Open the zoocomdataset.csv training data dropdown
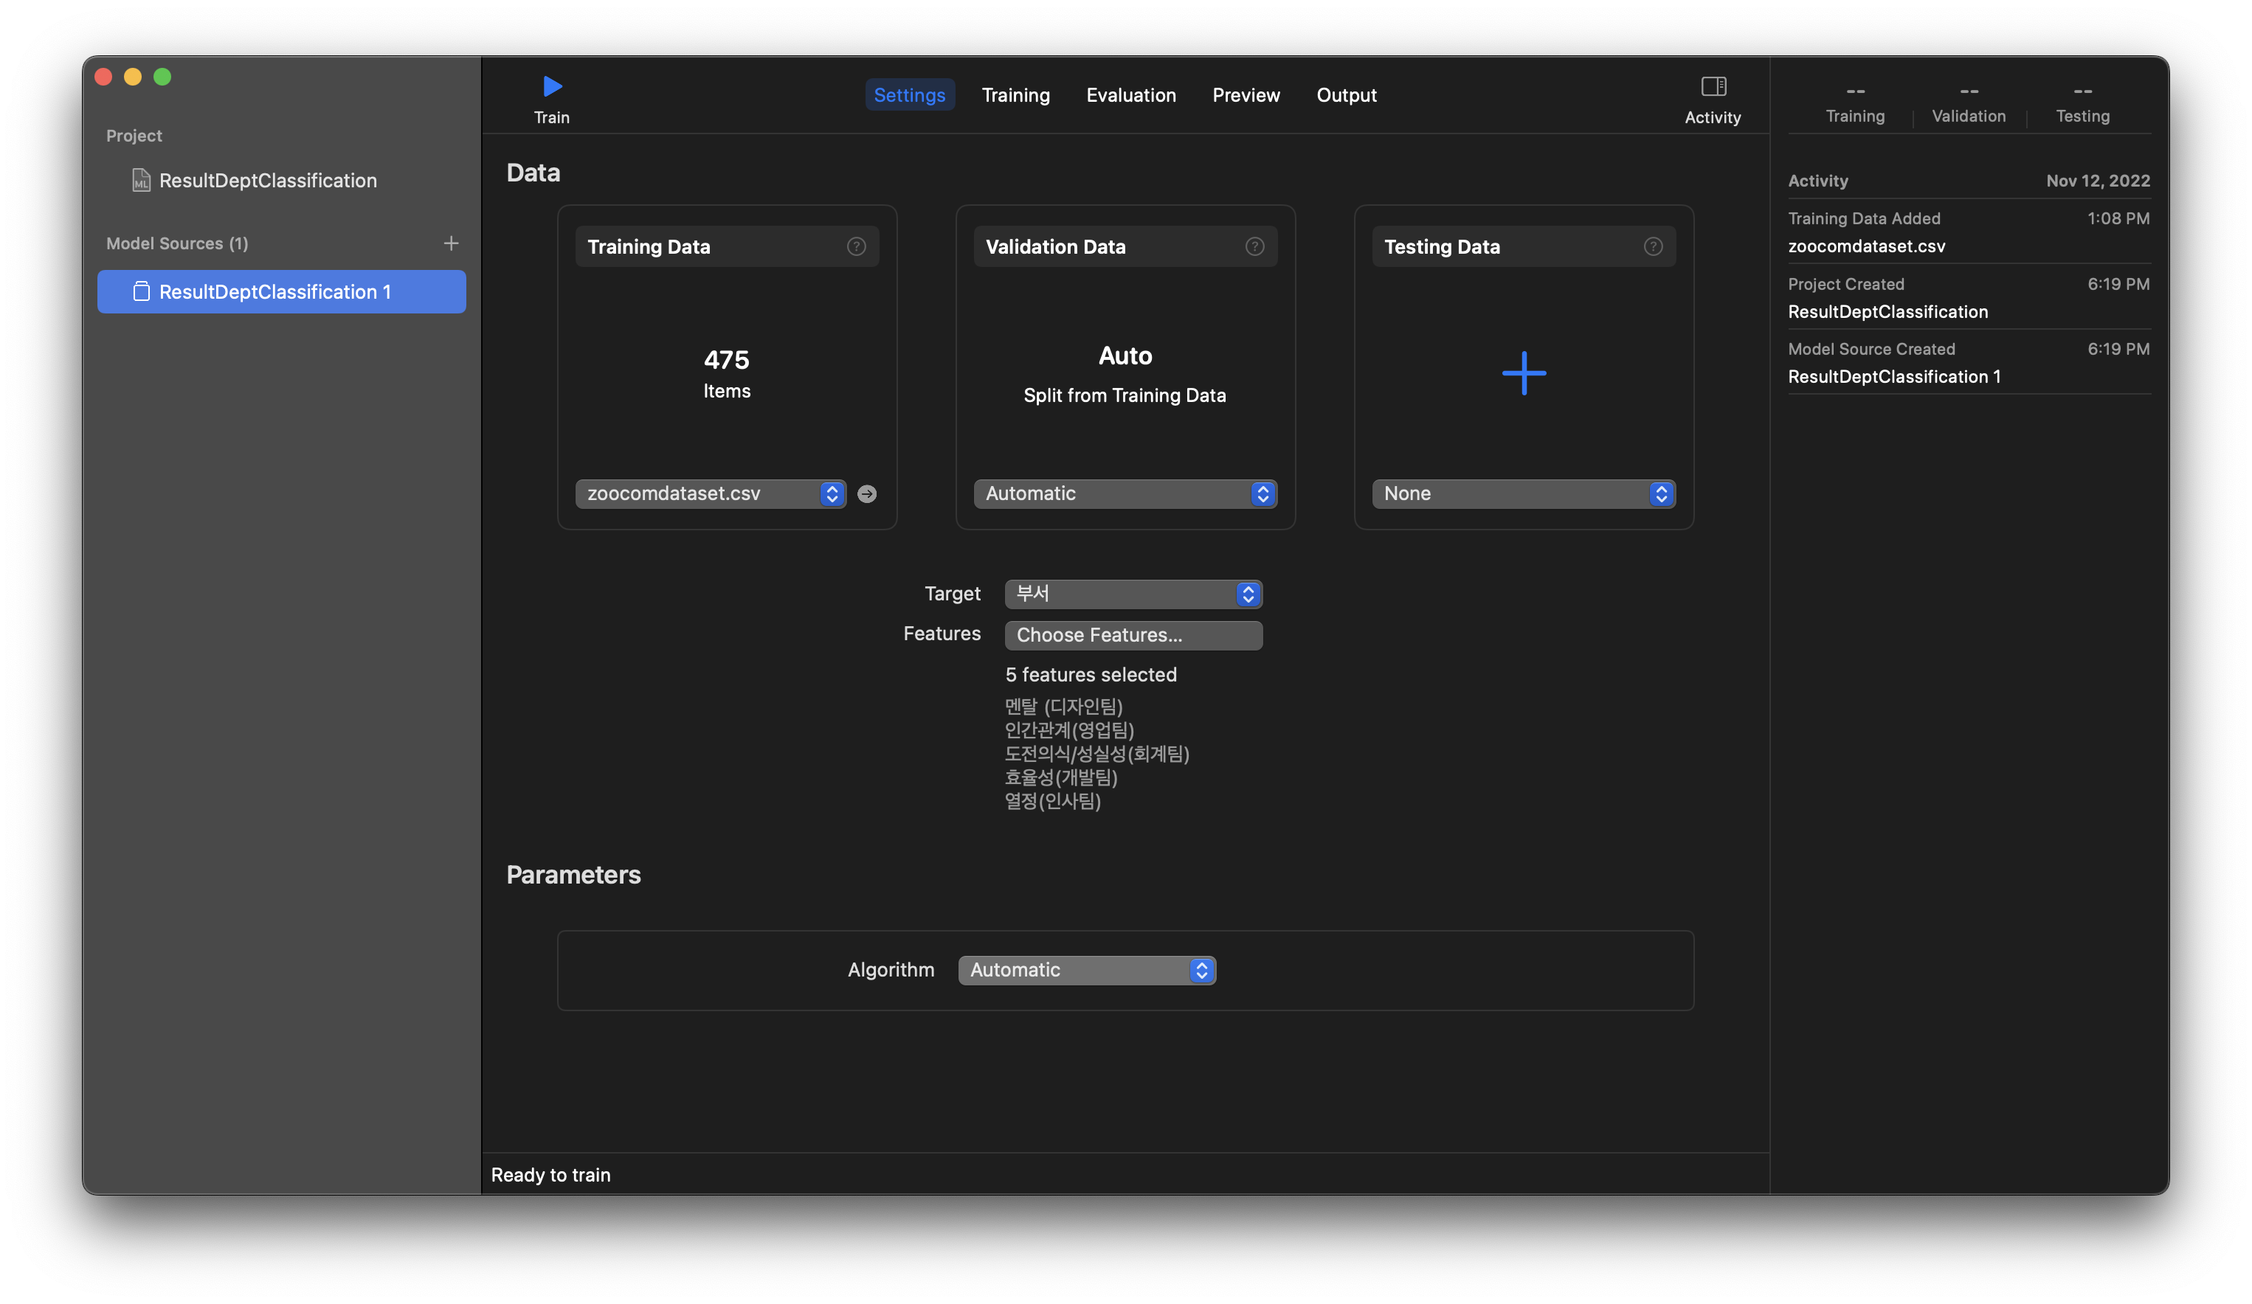This screenshot has width=2252, height=1304. pyautogui.click(x=710, y=494)
